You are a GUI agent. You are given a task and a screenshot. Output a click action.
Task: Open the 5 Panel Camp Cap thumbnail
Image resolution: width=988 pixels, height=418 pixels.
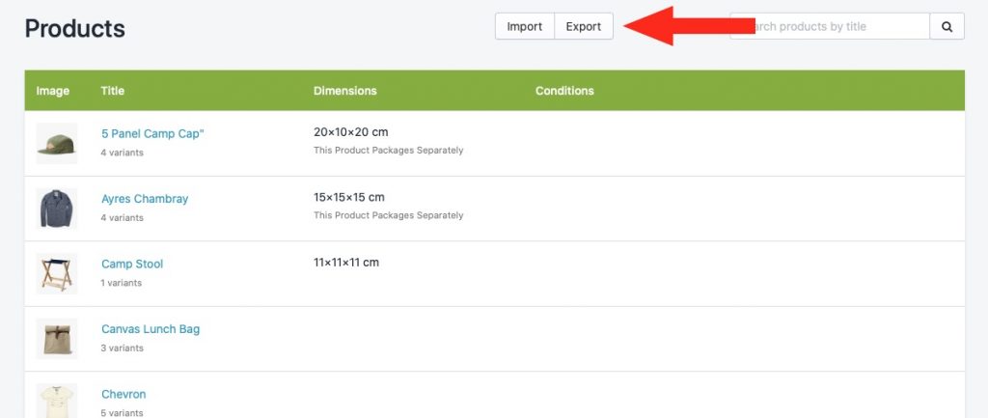pos(57,143)
